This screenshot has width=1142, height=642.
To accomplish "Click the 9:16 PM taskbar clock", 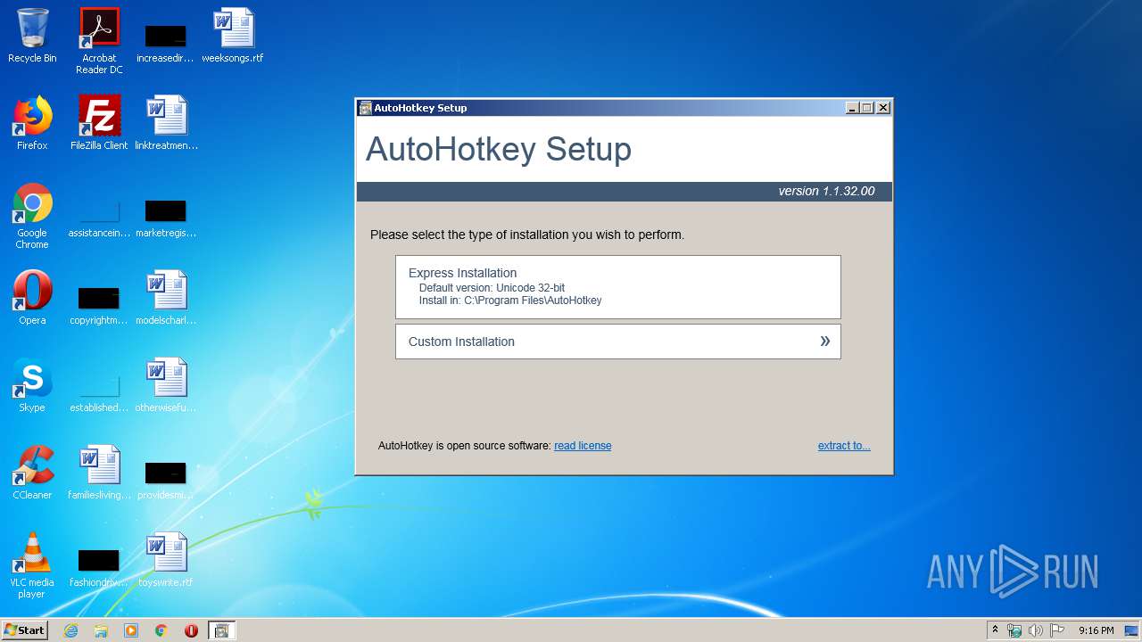I will [x=1096, y=630].
